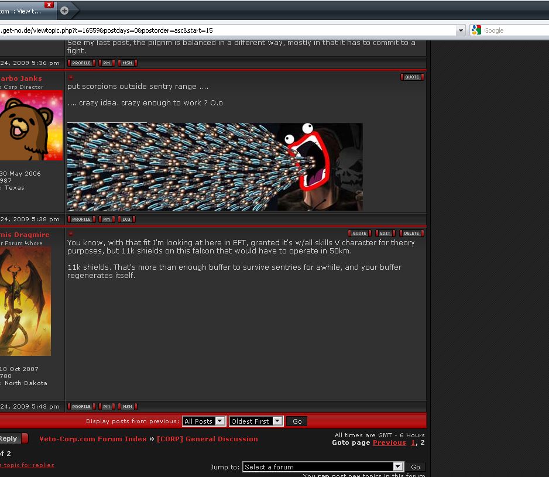Viewport: 549px width, 477px height.
Task: Click Go next to Oldest First
Action: [x=297, y=421]
